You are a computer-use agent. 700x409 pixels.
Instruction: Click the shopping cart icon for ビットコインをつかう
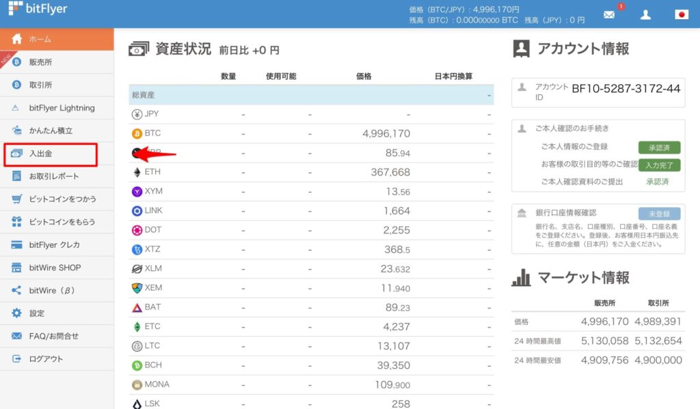(x=16, y=199)
